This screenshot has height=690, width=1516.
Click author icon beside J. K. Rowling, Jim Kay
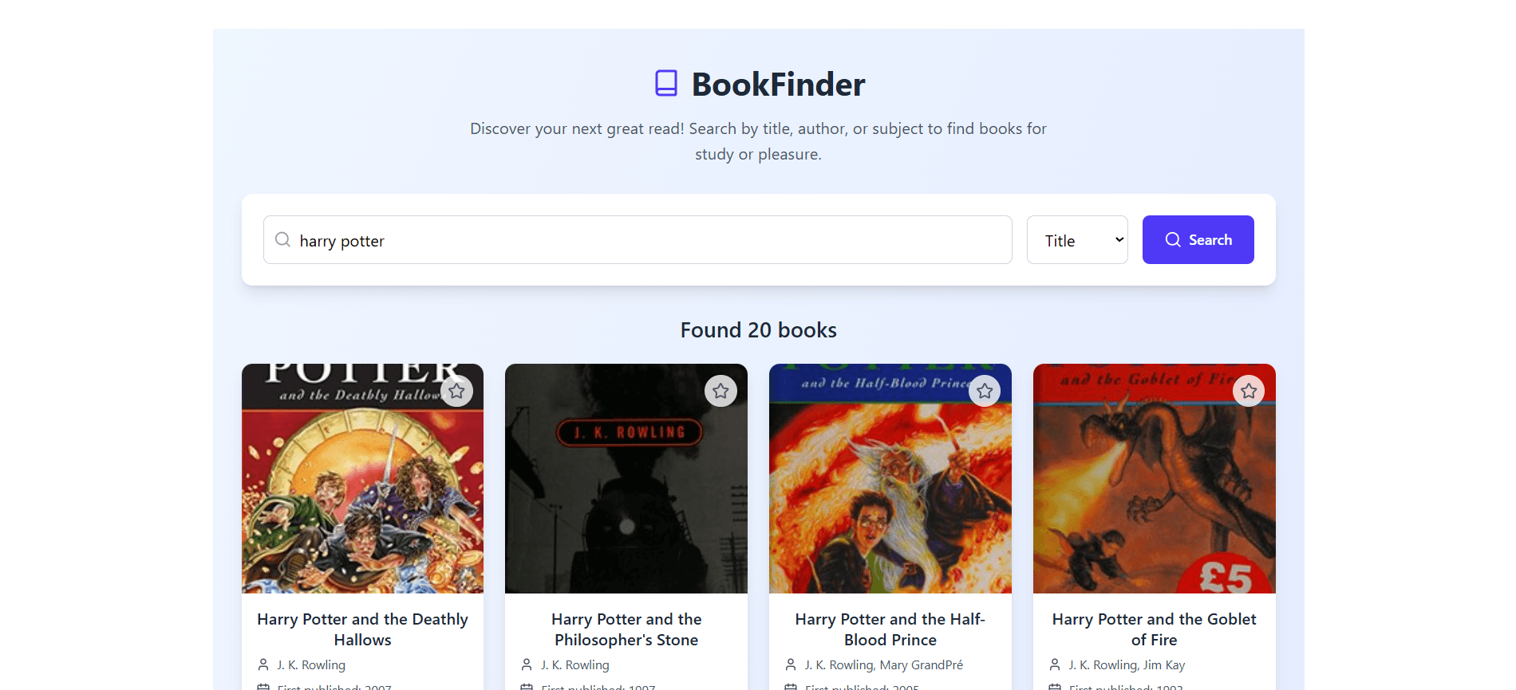1055,664
